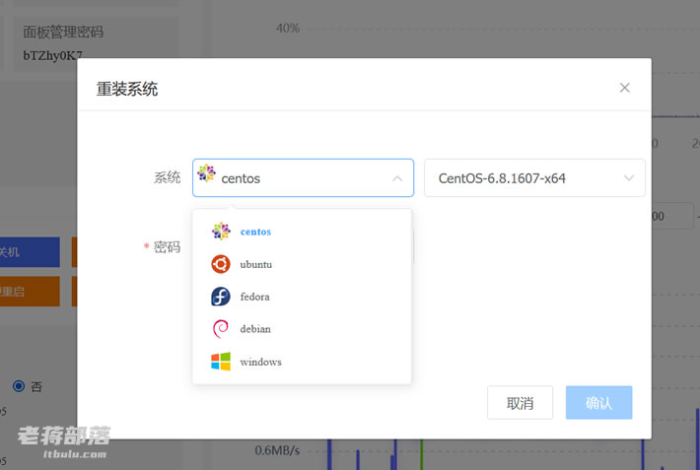Click the 40% chart axis label
The height and width of the screenshot is (470, 700).
click(x=288, y=29)
